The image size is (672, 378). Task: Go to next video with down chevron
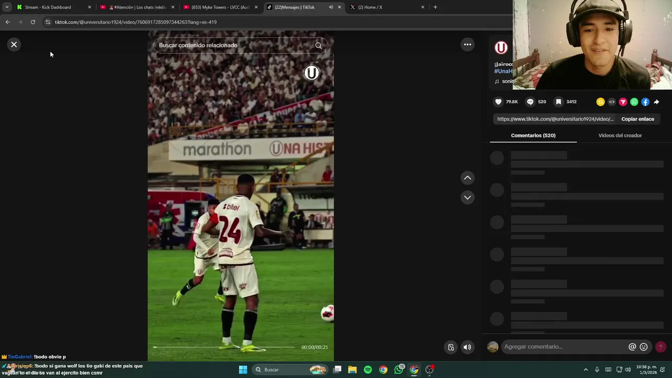pyautogui.click(x=467, y=197)
